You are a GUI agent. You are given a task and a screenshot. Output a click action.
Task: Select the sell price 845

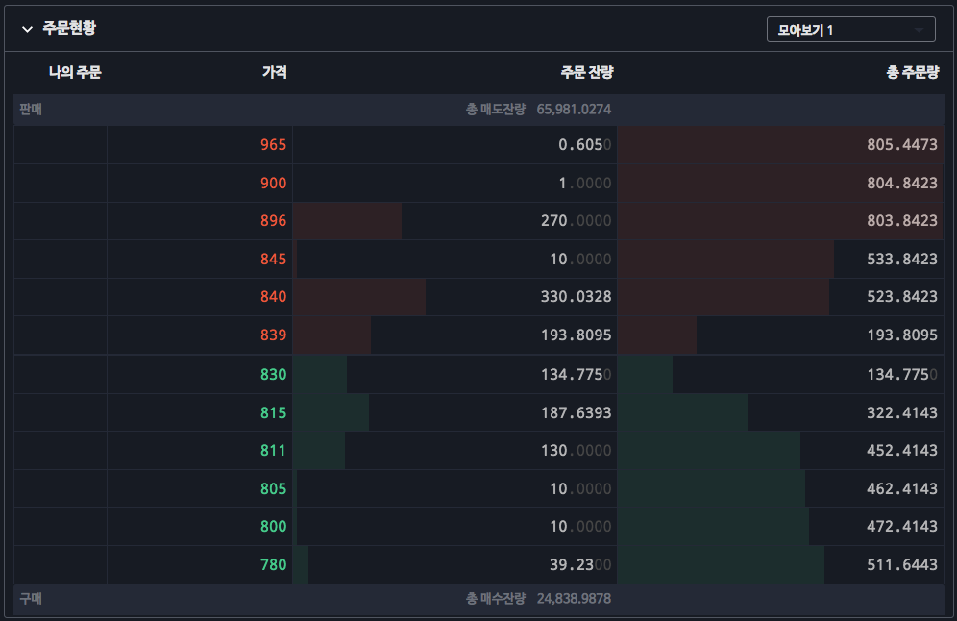tap(274, 259)
